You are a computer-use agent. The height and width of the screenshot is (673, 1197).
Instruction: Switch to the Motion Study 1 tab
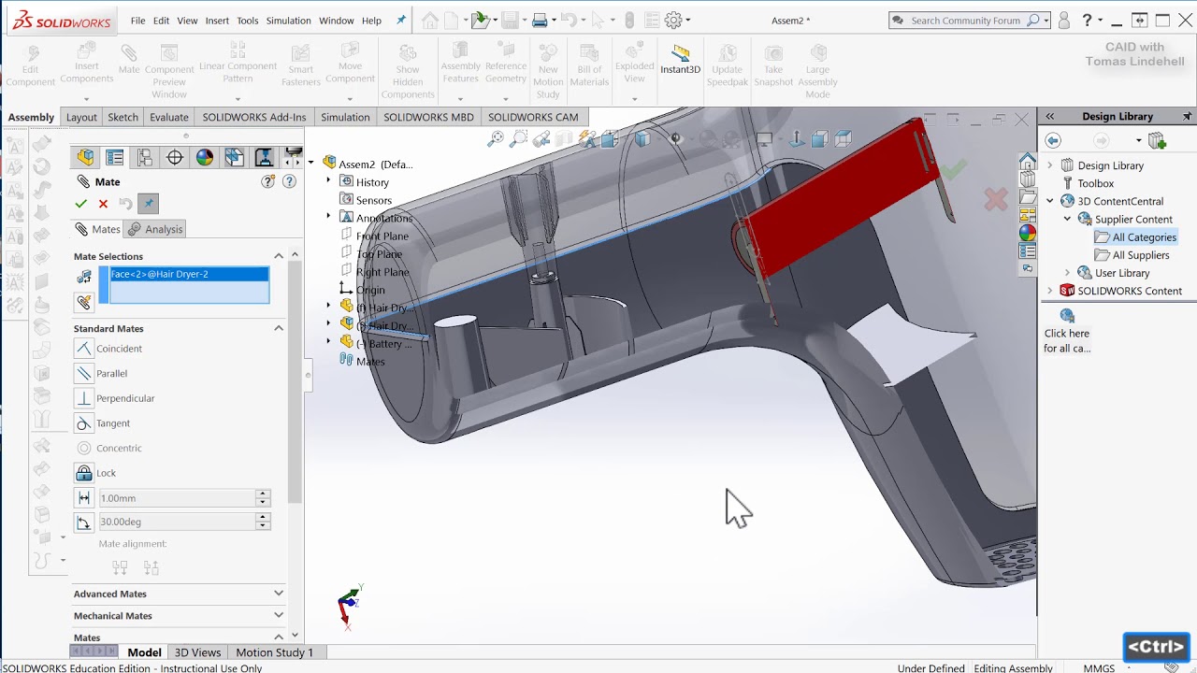[275, 652]
